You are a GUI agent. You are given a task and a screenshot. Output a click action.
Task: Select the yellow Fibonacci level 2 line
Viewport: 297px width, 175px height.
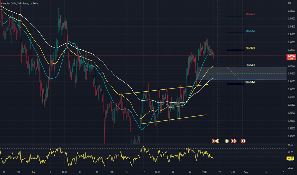(x=235, y=50)
